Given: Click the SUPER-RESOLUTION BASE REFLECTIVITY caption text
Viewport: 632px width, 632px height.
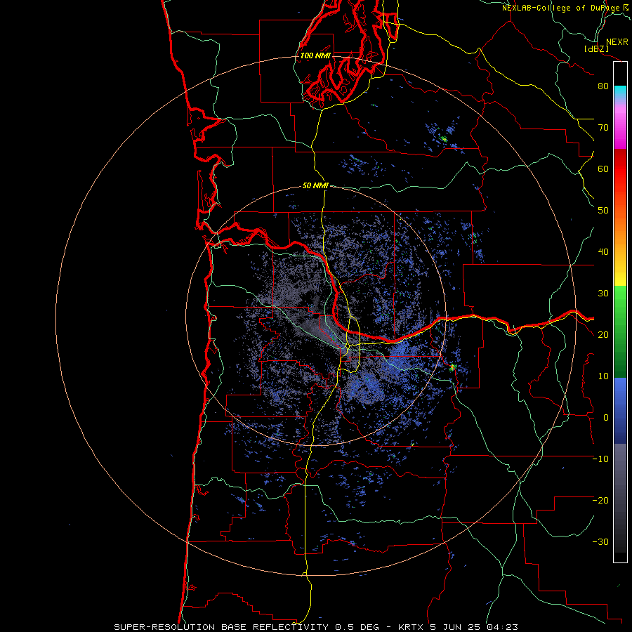Looking at the screenshot, I should tap(221, 627).
